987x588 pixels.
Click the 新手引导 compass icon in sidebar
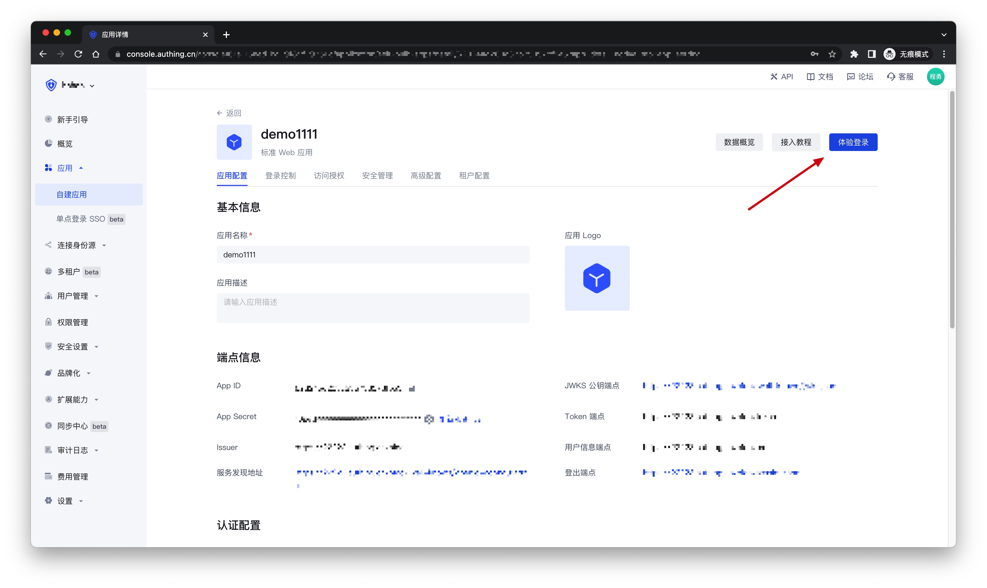(x=48, y=119)
